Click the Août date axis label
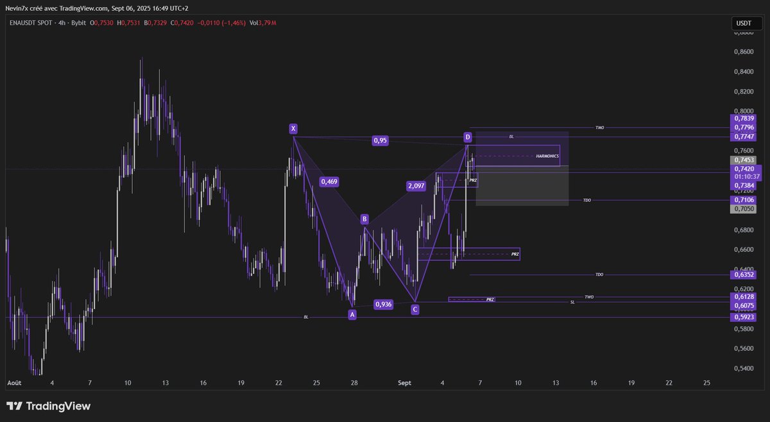 13,382
